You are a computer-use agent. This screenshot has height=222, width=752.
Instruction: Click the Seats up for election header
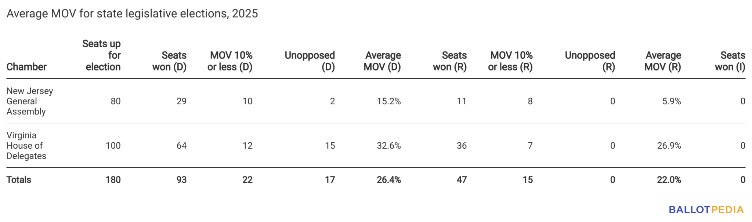click(x=102, y=55)
